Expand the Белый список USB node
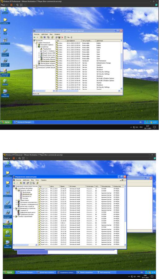 coord(39,53)
